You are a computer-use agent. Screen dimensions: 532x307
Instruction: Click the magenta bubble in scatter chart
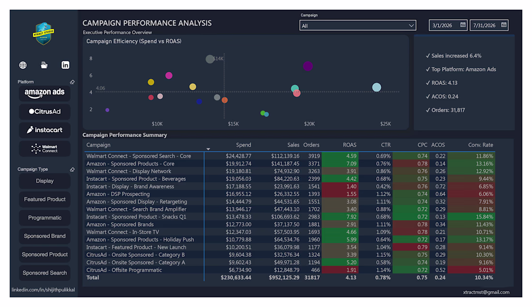click(169, 75)
